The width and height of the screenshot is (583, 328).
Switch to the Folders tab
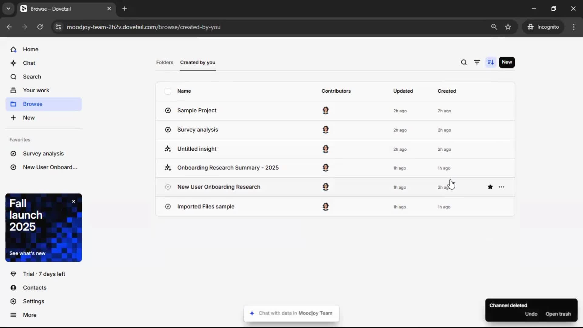click(x=165, y=62)
